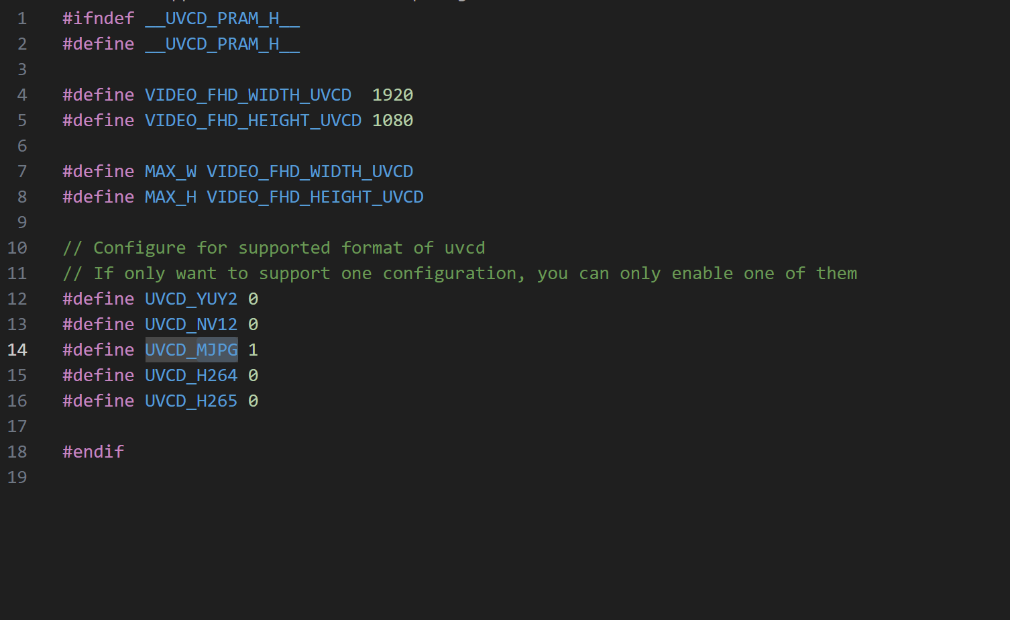Click the value 0 after UVCD_NV12
The width and height of the screenshot is (1010, 620).
tap(253, 324)
